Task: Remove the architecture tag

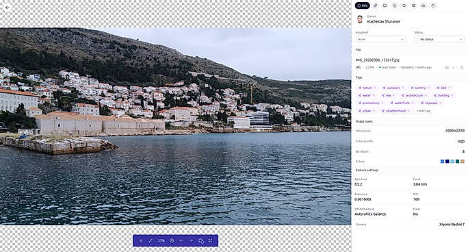Action: point(426,95)
